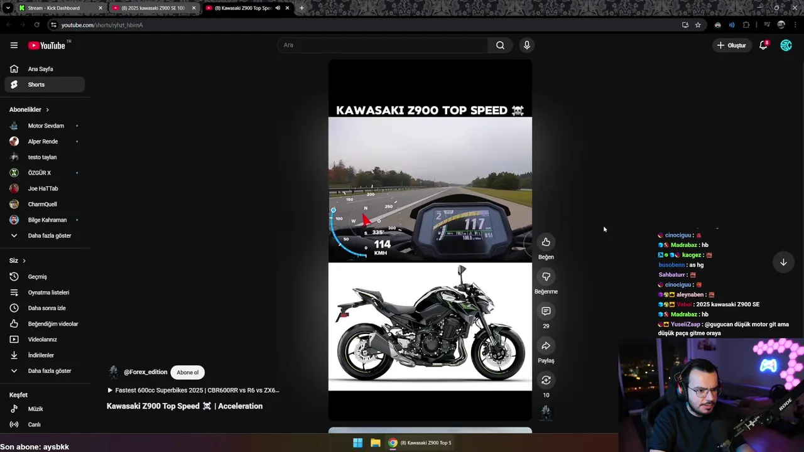804x452 pixels.
Task: Open the Fastest 600cc Superbikes related video
Action: click(x=193, y=390)
